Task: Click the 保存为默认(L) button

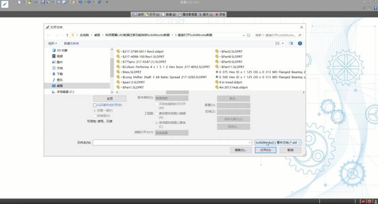Action: [x=233, y=119]
